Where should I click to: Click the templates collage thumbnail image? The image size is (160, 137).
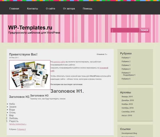[30, 75]
